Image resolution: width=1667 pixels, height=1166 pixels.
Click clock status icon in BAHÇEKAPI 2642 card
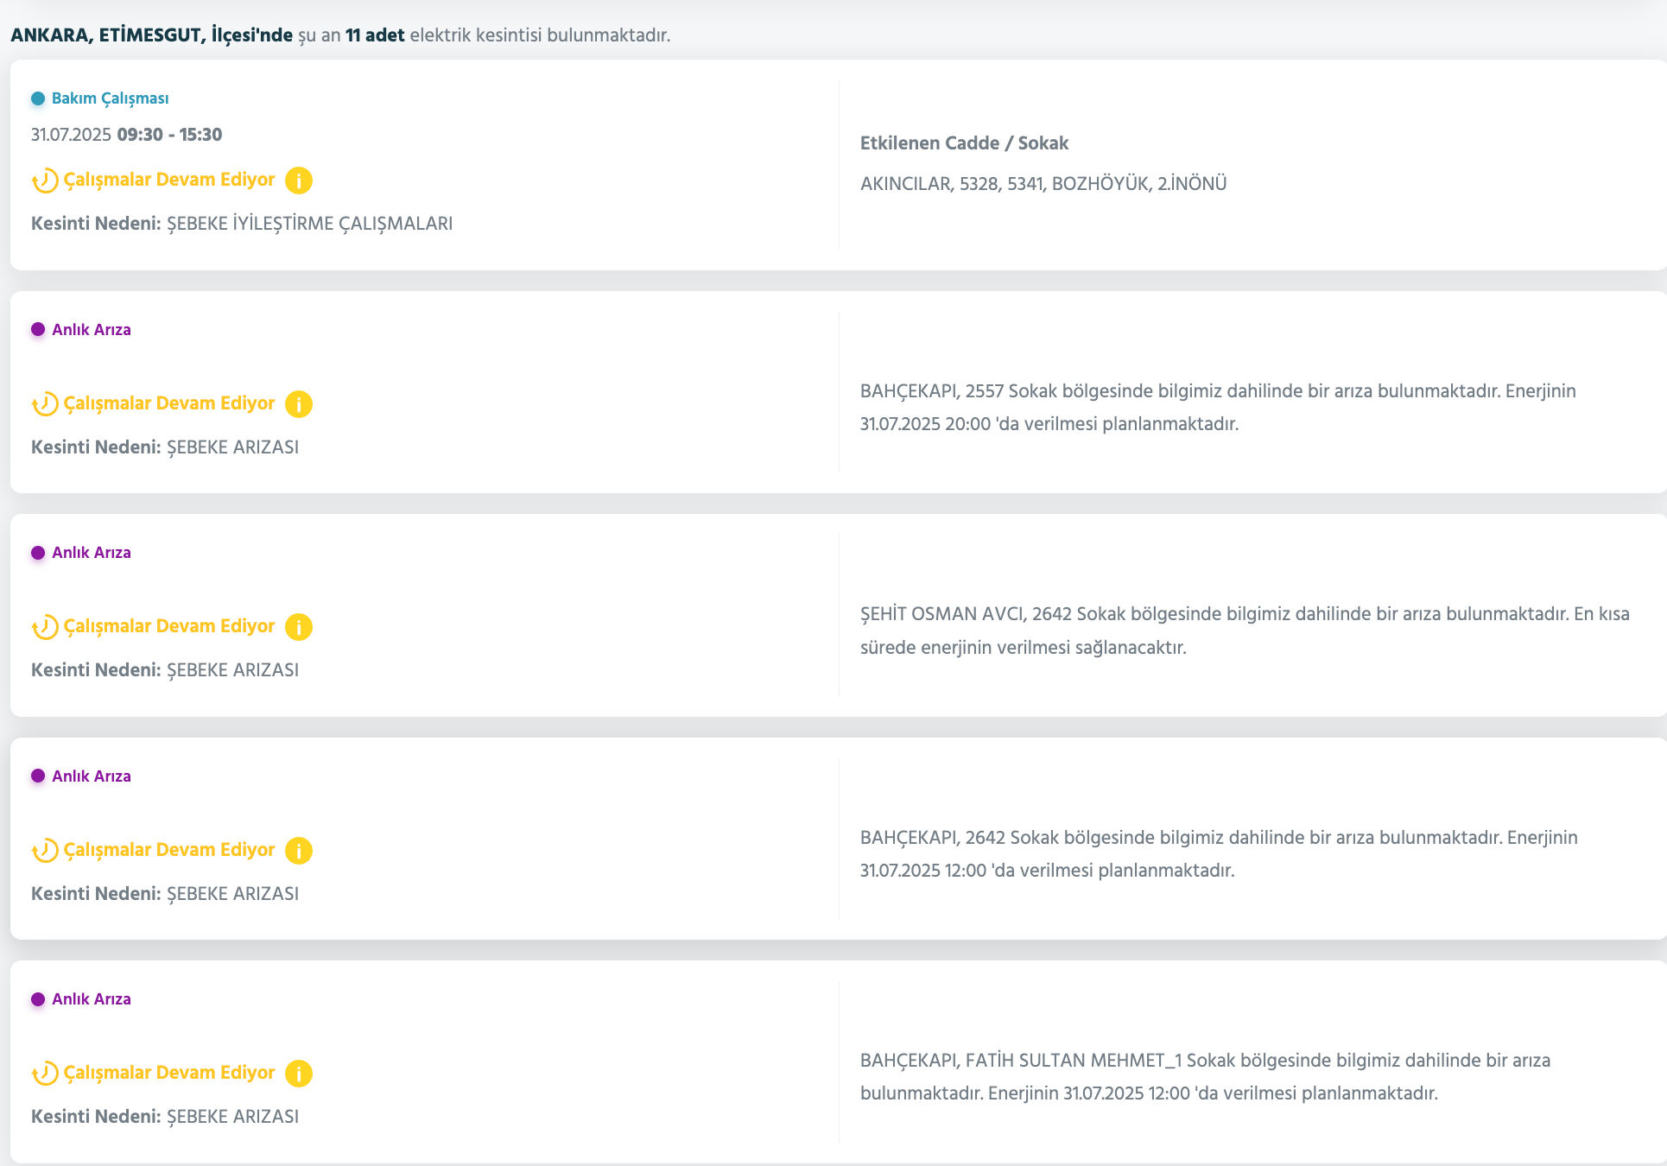click(x=45, y=851)
